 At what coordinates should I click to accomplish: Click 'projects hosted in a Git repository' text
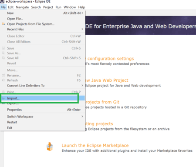pos(116,107)
